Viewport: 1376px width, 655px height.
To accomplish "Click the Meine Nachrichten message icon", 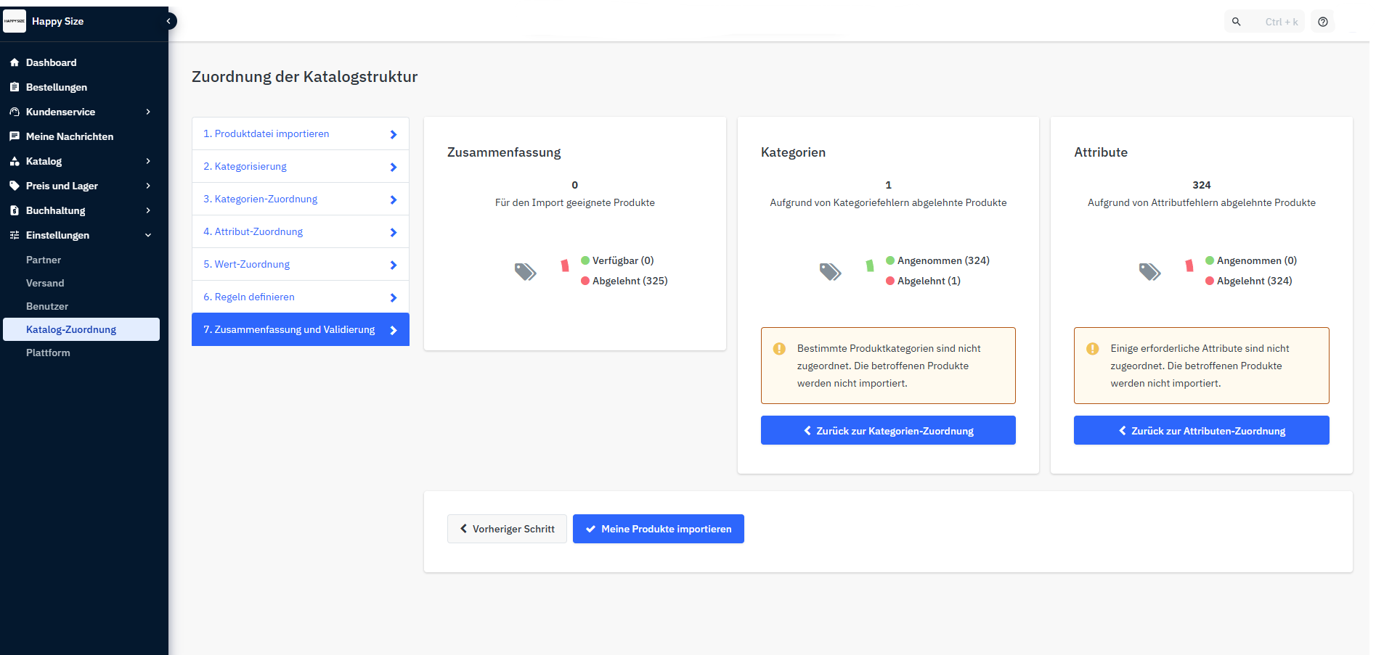I will (x=15, y=136).
